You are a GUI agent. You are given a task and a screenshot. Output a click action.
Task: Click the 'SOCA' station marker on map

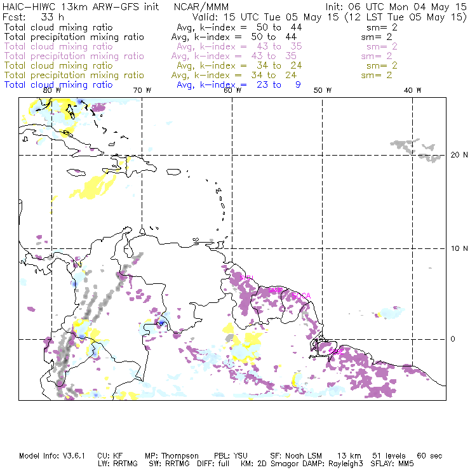301,296
